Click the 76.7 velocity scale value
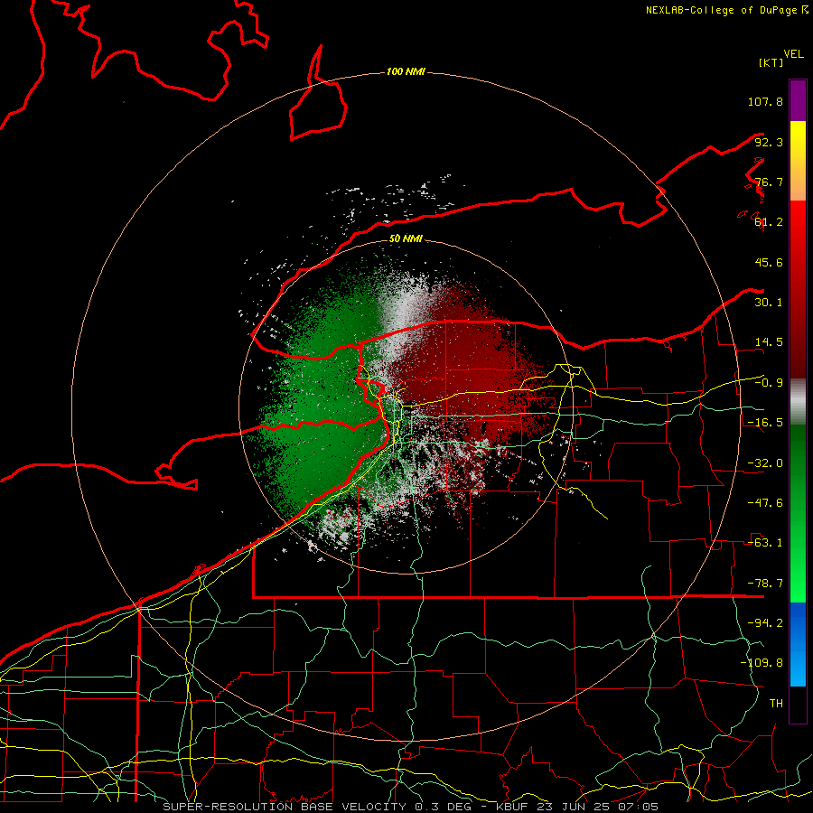The image size is (813, 813). tap(769, 182)
